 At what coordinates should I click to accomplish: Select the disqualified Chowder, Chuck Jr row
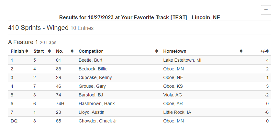(x=139, y=121)
